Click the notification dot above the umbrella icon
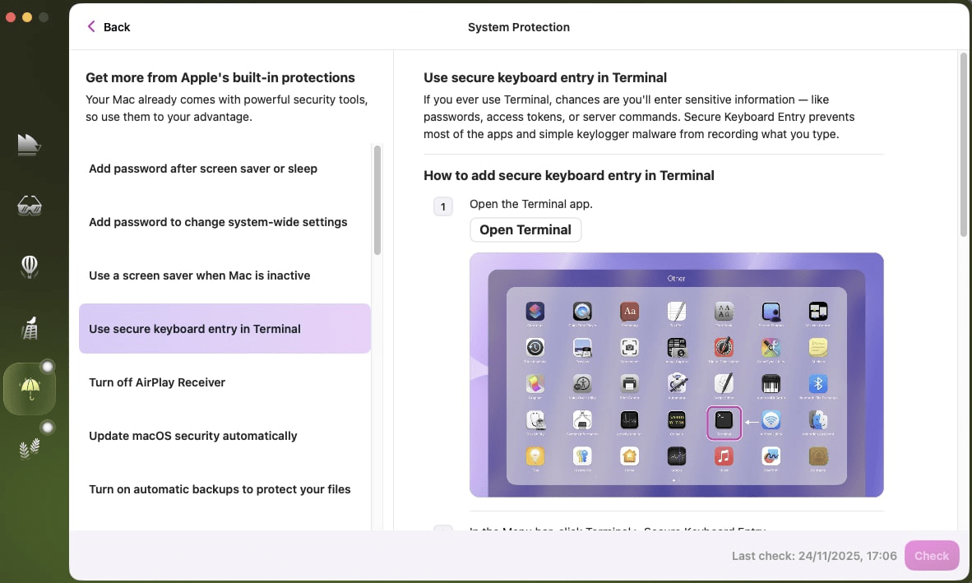This screenshot has width=972, height=583. click(48, 368)
